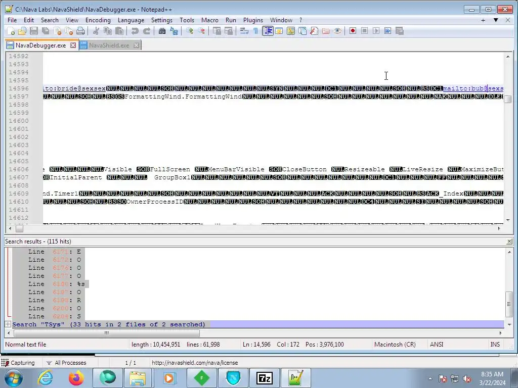Click the Macintosh (CR) status bar field
The height and width of the screenshot is (388, 518).
pos(395,345)
